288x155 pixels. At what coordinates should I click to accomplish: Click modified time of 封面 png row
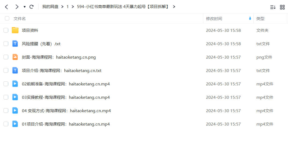tap(223, 57)
